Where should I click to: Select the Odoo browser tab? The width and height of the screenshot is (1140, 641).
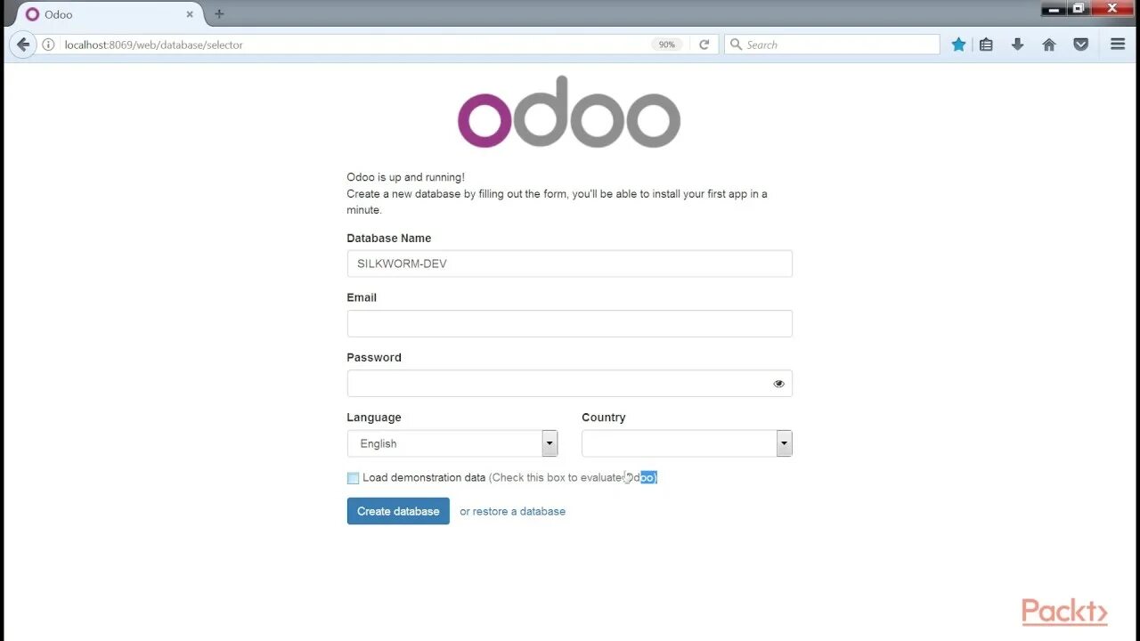point(110,14)
